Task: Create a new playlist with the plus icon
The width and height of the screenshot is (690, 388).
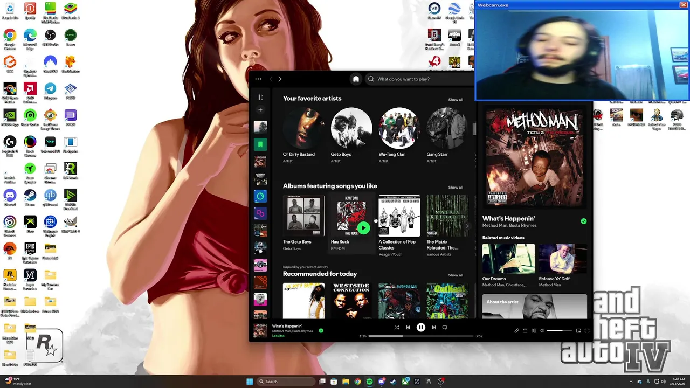Action: coord(260,109)
